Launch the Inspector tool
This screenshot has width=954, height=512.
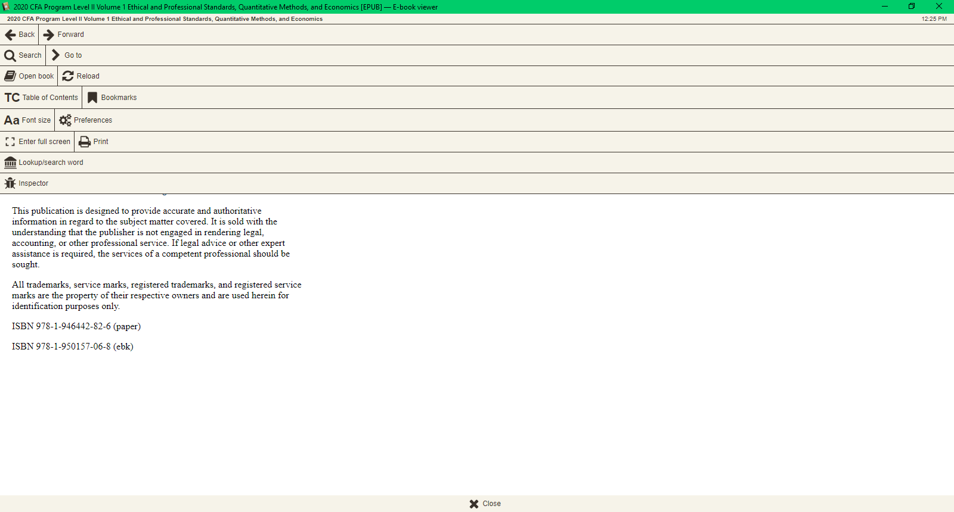click(27, 183)
